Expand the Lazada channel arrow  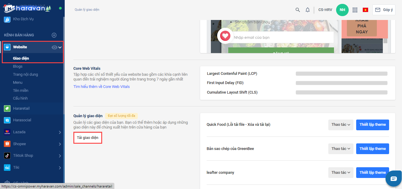tap(60, 132)
